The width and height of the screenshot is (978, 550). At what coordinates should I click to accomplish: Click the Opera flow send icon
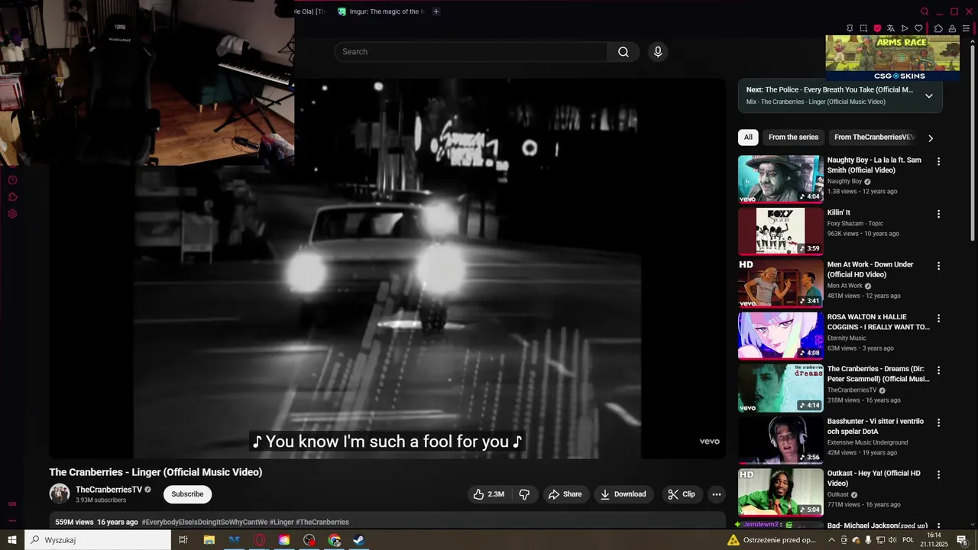point(905,28)
